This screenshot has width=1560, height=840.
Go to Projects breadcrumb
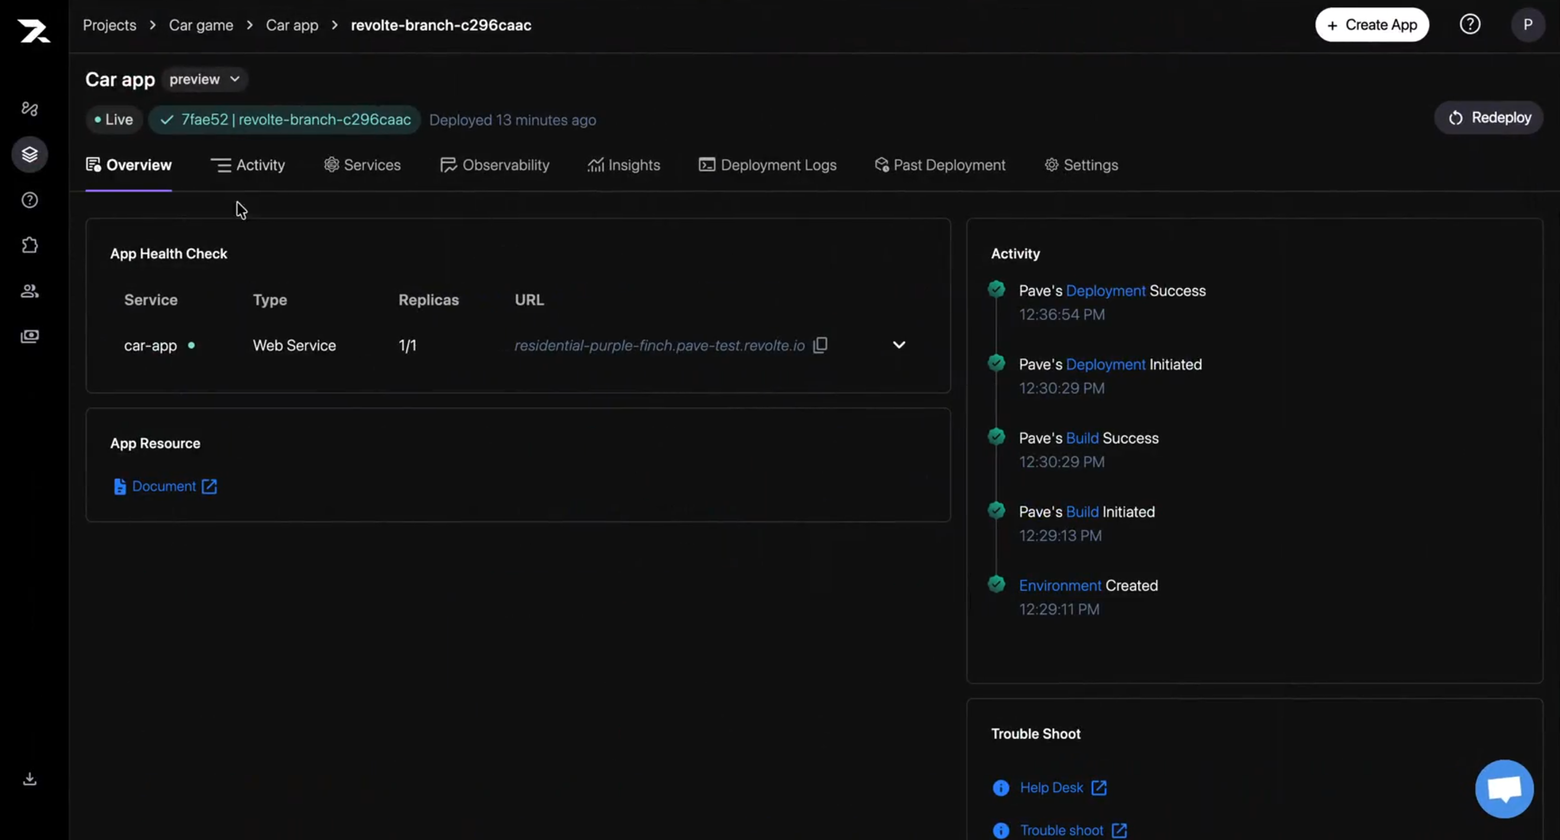[109, 25]
